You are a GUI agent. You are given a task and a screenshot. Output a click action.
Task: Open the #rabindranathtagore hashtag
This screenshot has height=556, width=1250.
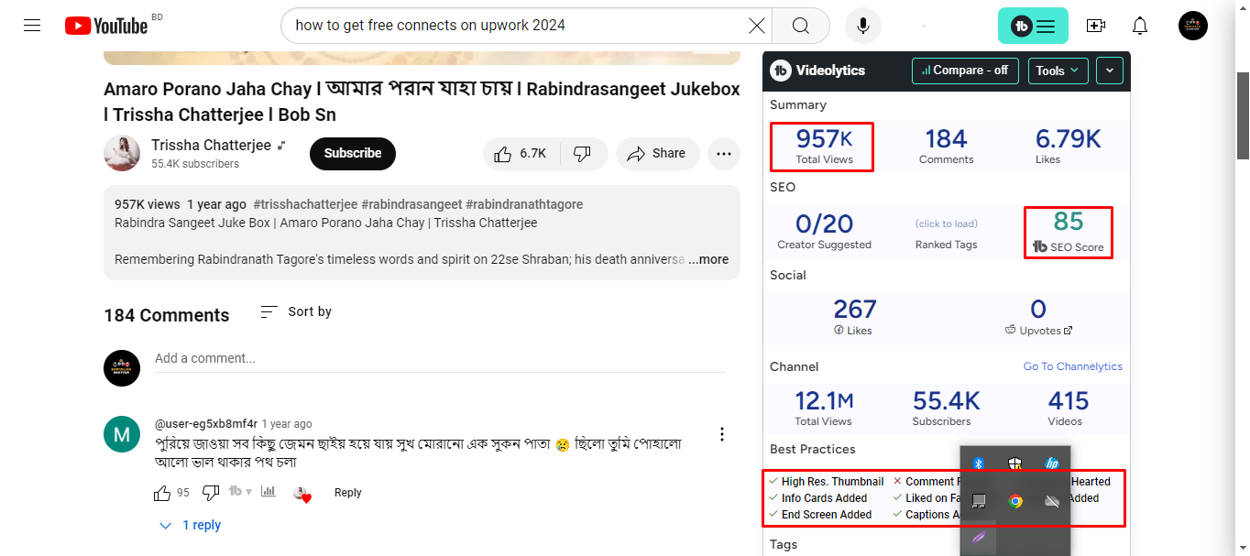[524, 204]
